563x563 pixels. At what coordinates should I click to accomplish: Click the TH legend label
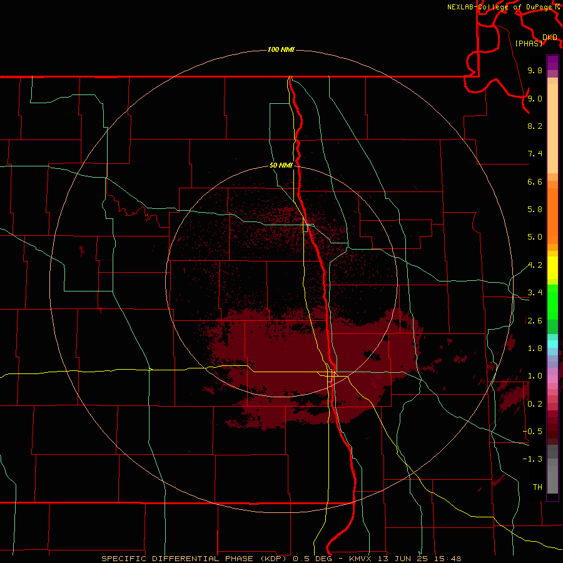point(537,487)
